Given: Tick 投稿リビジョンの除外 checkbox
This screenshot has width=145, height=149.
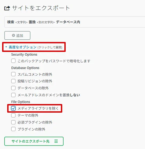Looking at the screenshot, I should point(13,81).
